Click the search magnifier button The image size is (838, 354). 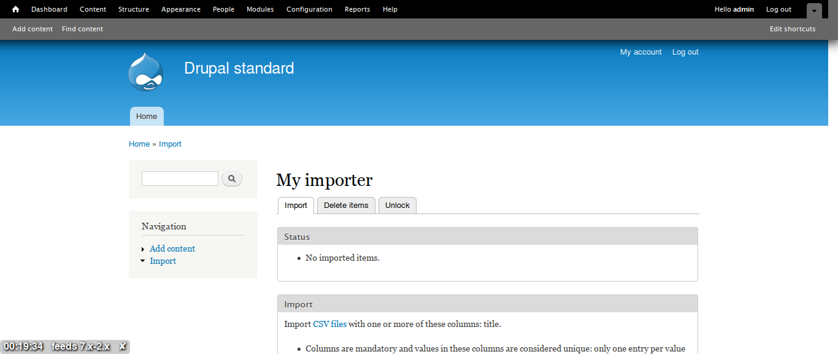(x=232, y=179)
